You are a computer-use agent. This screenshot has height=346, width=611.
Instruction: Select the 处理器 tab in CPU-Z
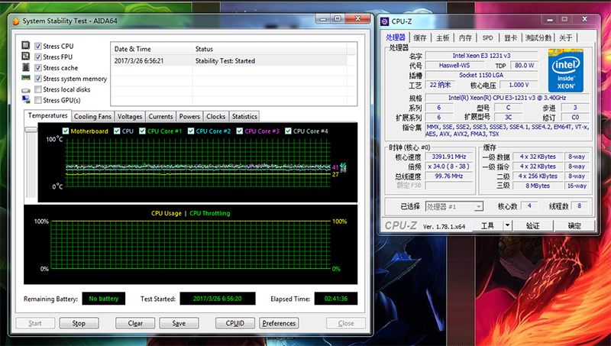point(396,37)
